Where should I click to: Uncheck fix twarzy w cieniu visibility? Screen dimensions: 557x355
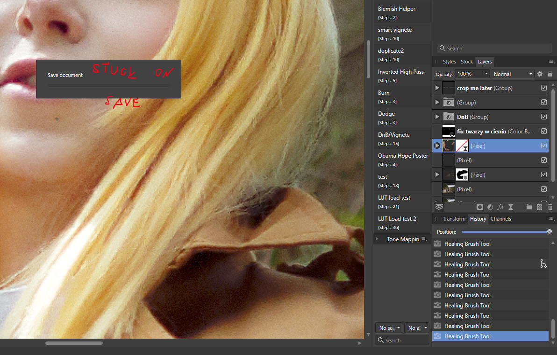point(544,131)
